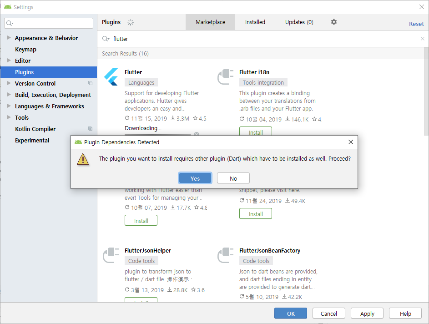429x324 pixels.
Task: Click the Tools integration tag
Action: coord(263,82)
